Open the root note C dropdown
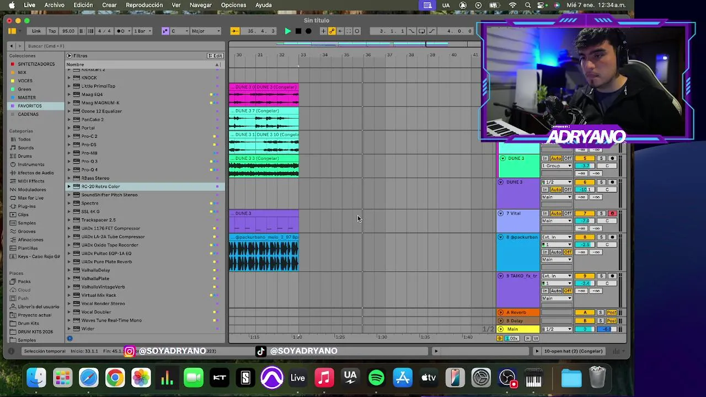Screen dimensions: 706x397 pos(179,31)
